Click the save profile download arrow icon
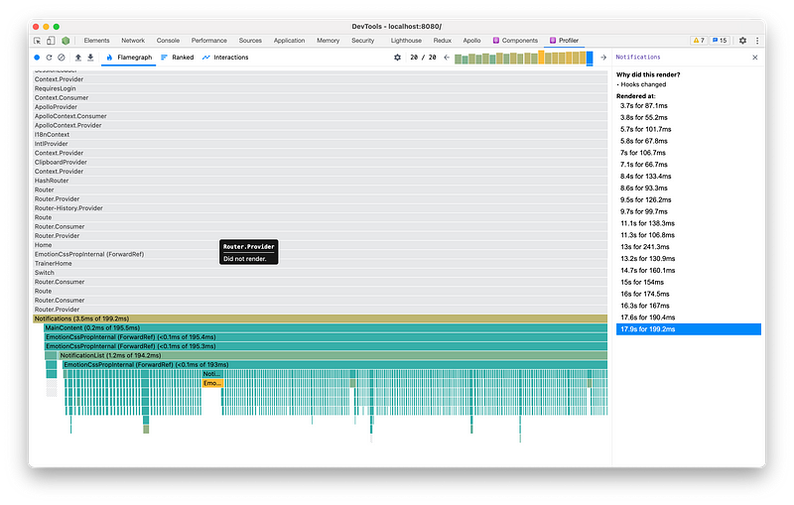Screen dimensions: 794x505 click(90, 58)
